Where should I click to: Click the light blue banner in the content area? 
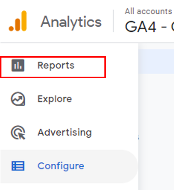(156, 61)
